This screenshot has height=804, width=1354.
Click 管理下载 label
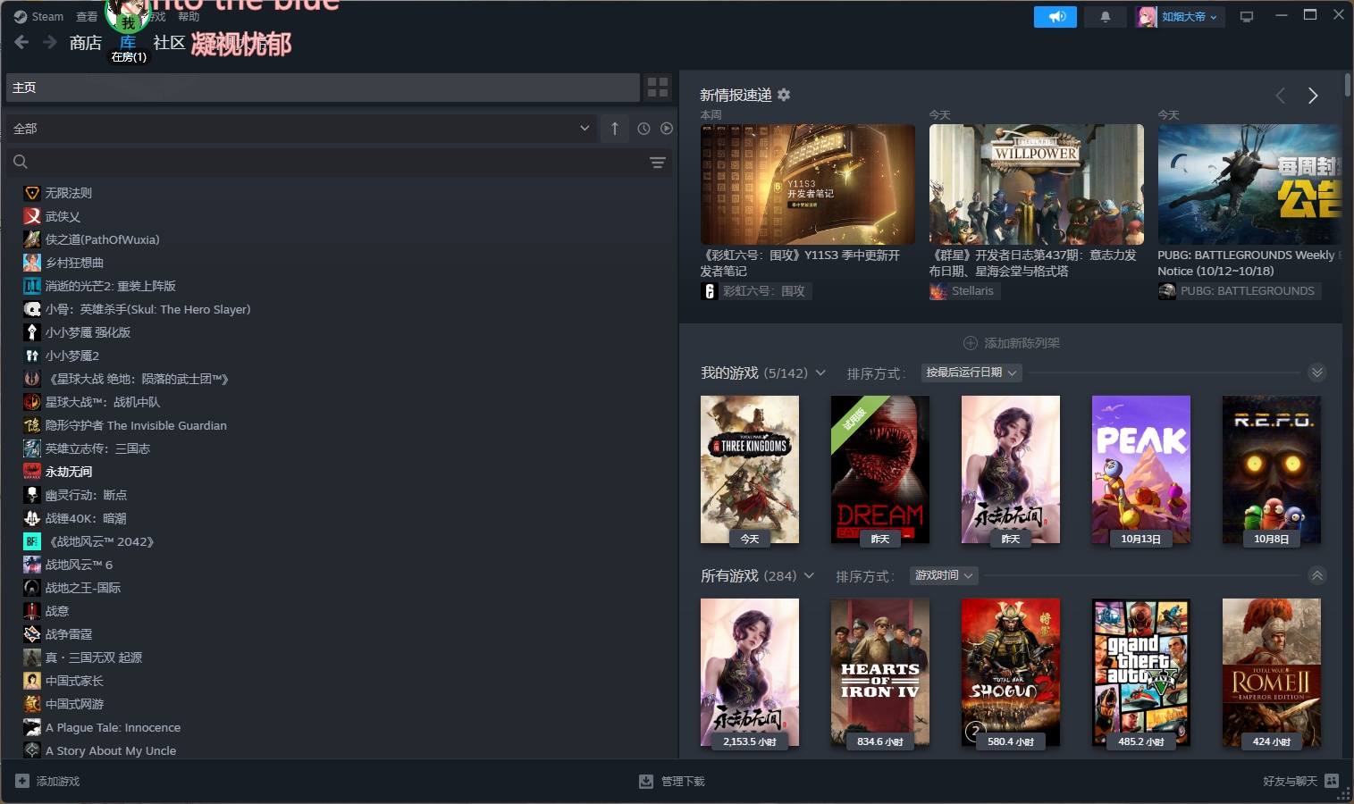683,782
